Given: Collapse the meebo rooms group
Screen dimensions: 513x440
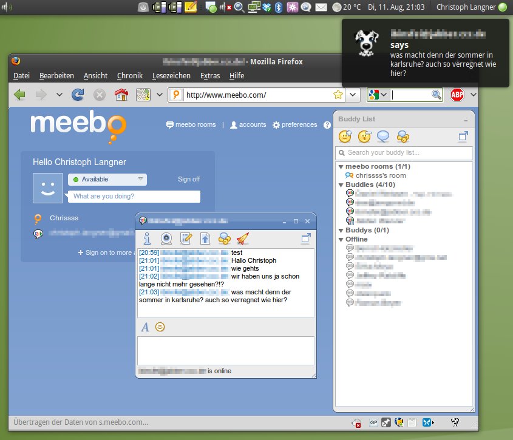Looking at the screenshot, I should coord(341,167).
